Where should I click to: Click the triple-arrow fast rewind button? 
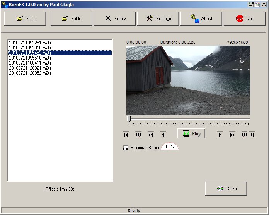[138, 135]
